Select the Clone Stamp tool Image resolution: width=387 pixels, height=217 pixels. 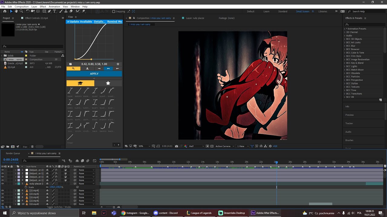click(66, 11)
